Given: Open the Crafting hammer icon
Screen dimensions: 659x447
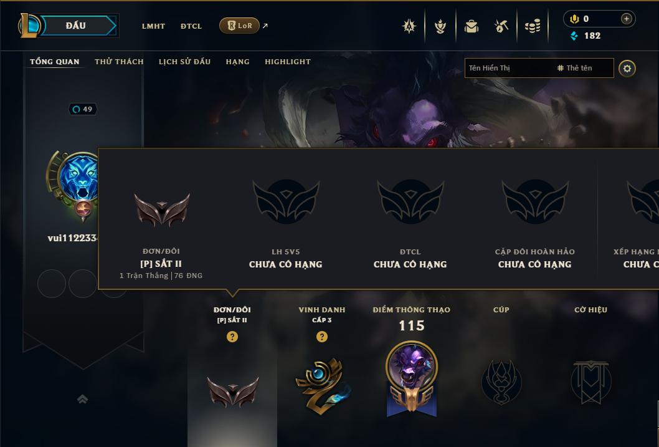Looking at the screenshot, I should pyautogui.click(x=501, y=26).
